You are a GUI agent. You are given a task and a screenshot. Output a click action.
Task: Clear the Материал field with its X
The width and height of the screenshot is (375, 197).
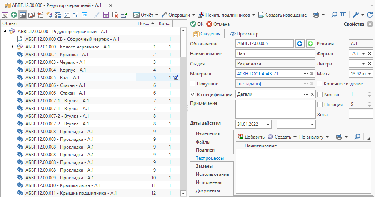pos(312,74)
